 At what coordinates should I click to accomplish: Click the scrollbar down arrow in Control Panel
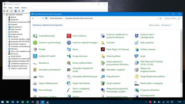181,96
